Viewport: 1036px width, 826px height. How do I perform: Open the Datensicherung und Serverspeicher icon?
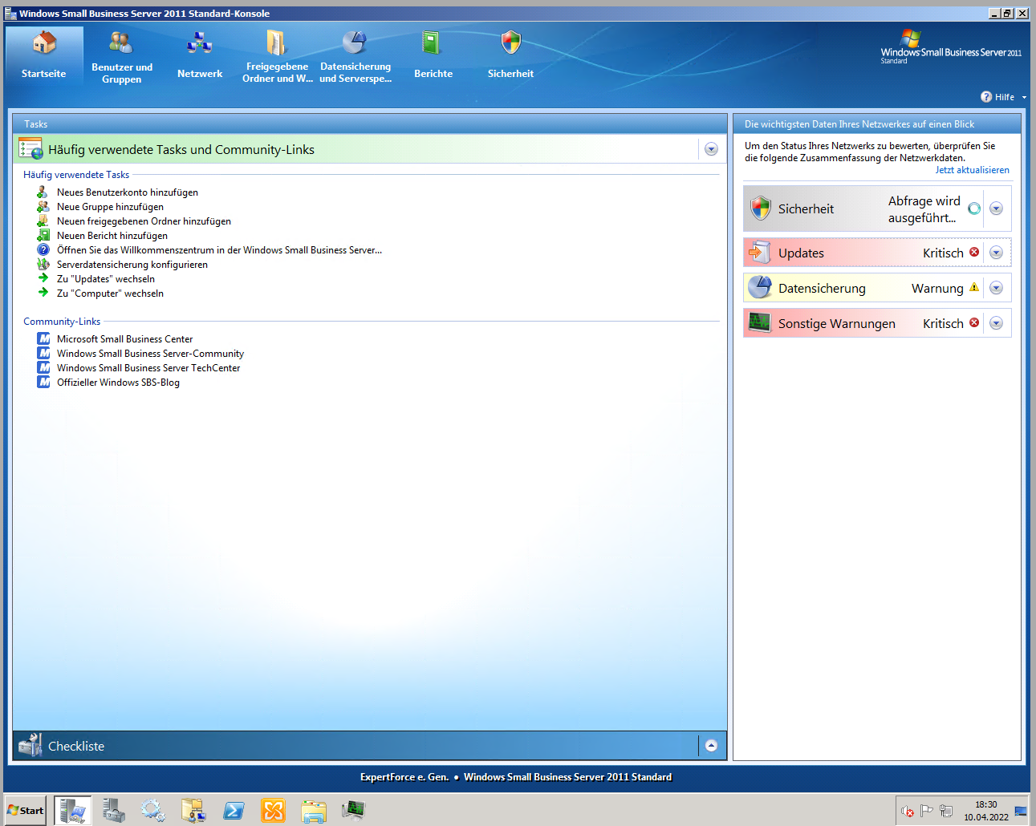click(355, 42)
